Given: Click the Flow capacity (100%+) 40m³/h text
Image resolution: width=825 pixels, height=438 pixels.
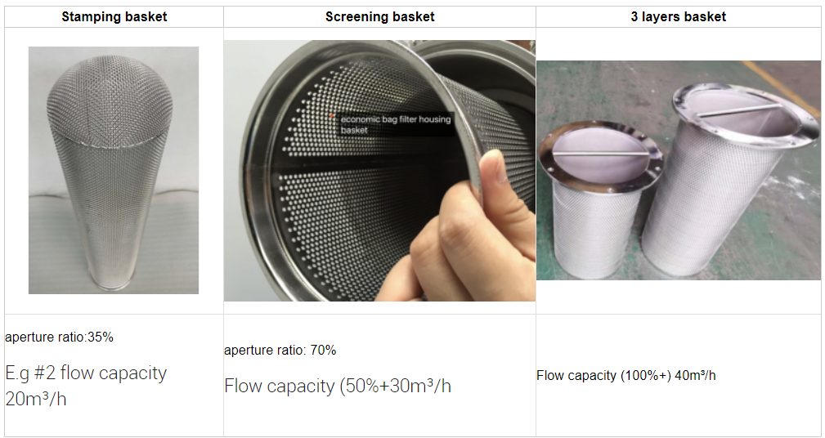Looking at the screenshot, I should 625,376.
